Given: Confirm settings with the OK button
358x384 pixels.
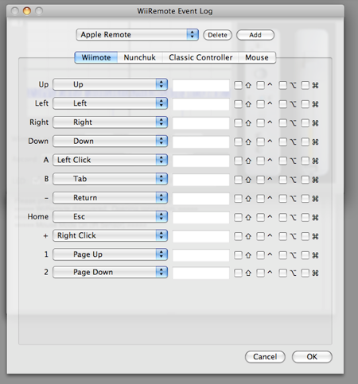Looking at the screenshot, I should tap(312, 357).
